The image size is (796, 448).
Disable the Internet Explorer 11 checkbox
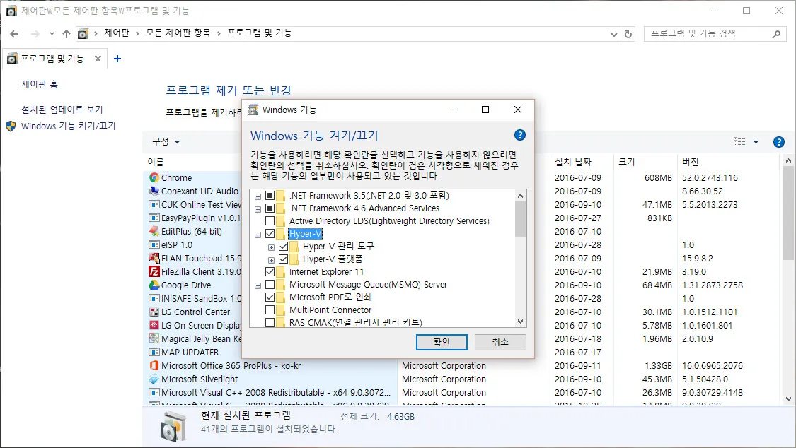(270, 271)
